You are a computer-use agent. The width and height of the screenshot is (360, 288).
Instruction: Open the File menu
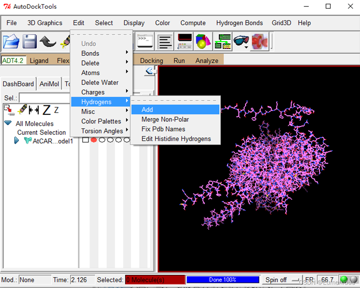[x=12, y=23]
